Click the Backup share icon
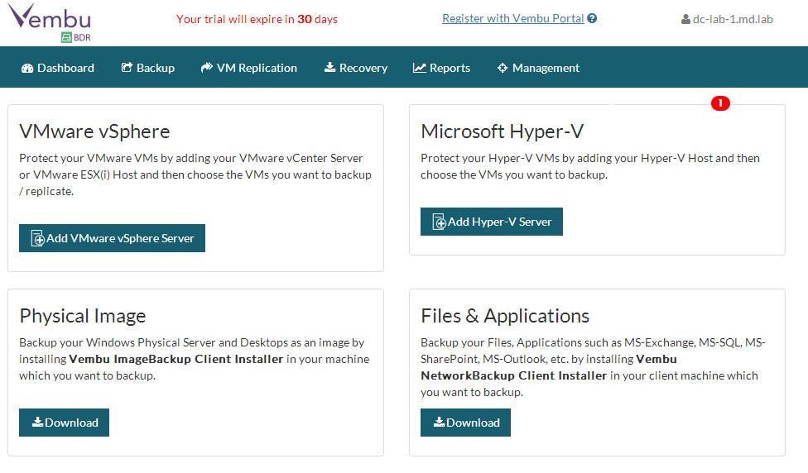The width and height of the screenshot is (808, 473). coord(127,68)
